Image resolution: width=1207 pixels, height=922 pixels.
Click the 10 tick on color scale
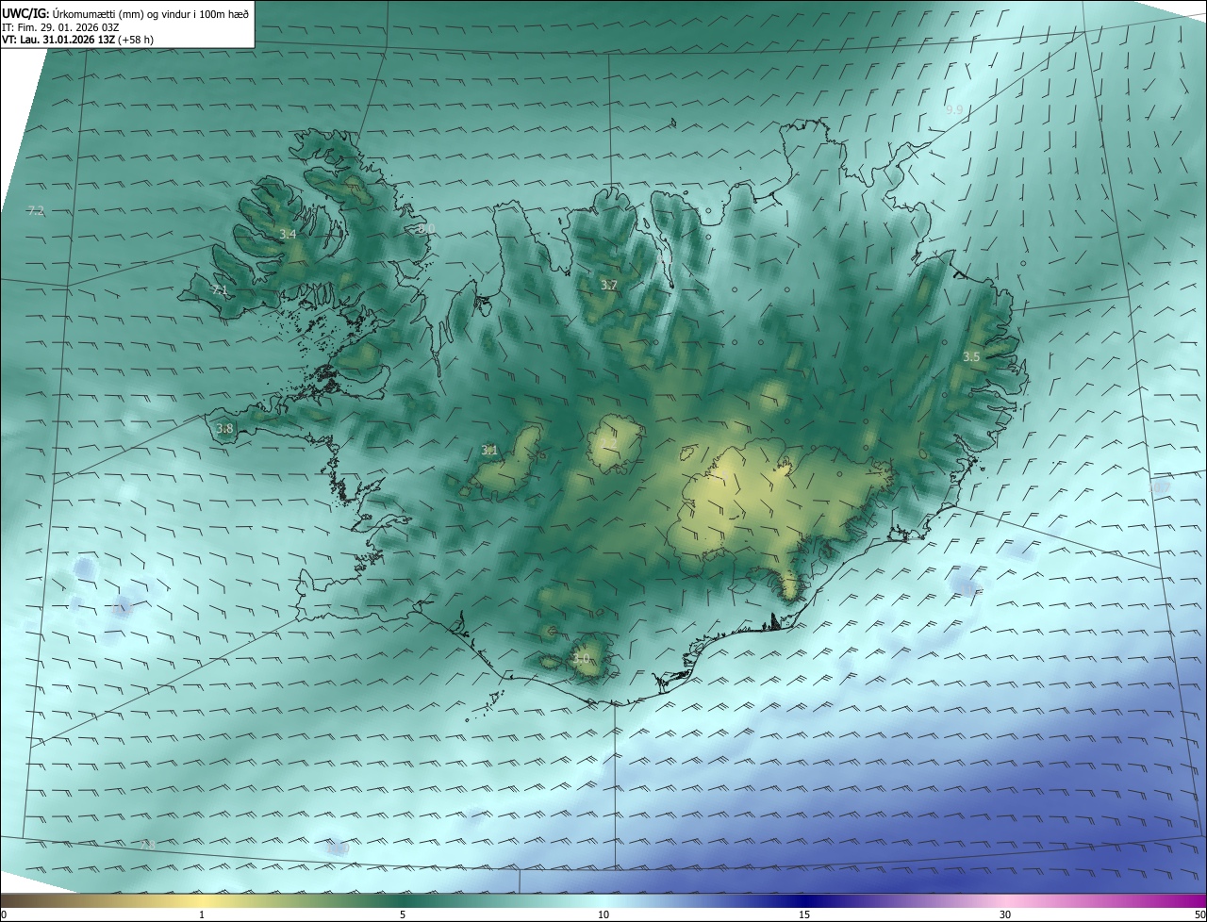pyautogui.click(x=603, y=914)
